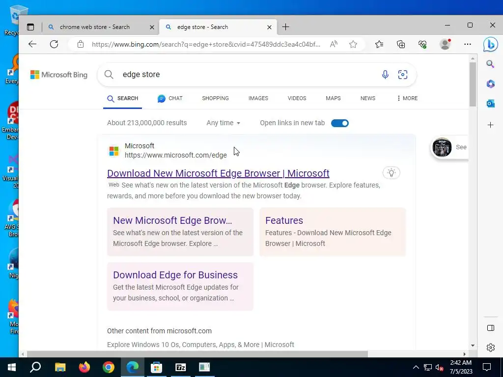Open Download New Microsoft Edge Browser link
The width and height of the screenshot is (503, 377).
coord(218,173)
